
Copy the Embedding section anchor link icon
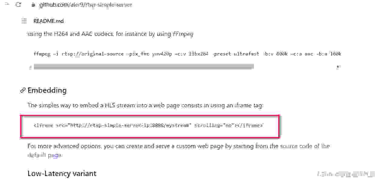click(x=23, y=90)
